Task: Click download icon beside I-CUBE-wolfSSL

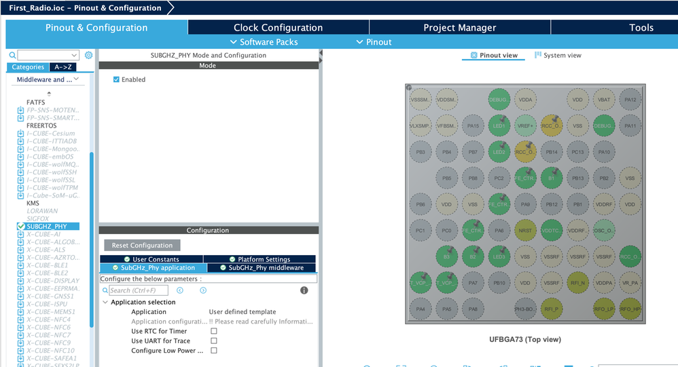Action: [20, 180]
